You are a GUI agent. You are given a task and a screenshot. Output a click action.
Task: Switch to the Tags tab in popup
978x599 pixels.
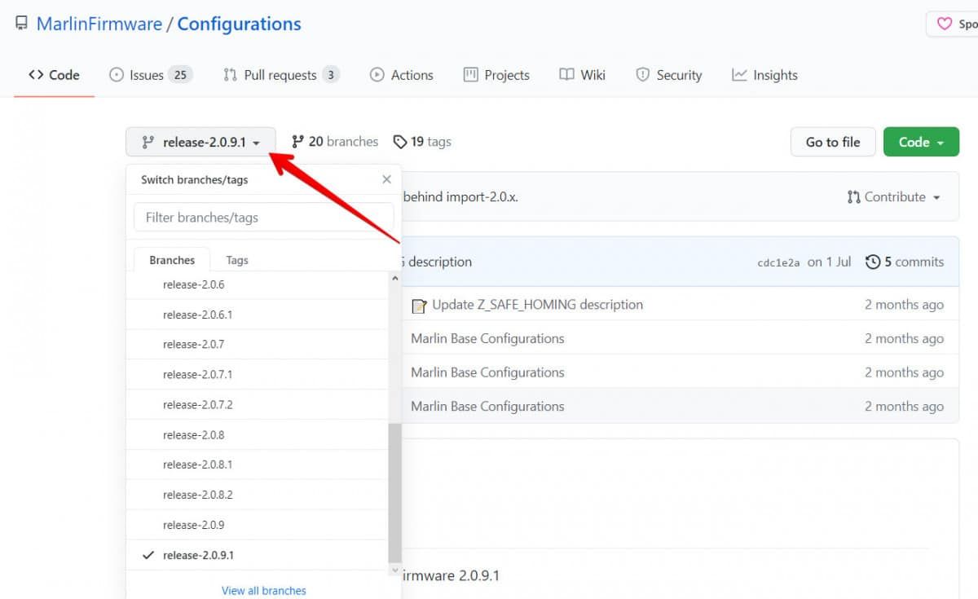(x=237, y=260)
